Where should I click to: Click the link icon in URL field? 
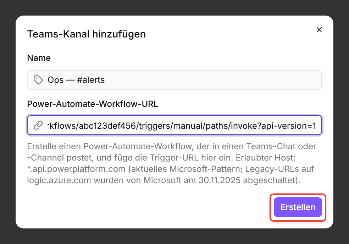[x=38, y=125]
